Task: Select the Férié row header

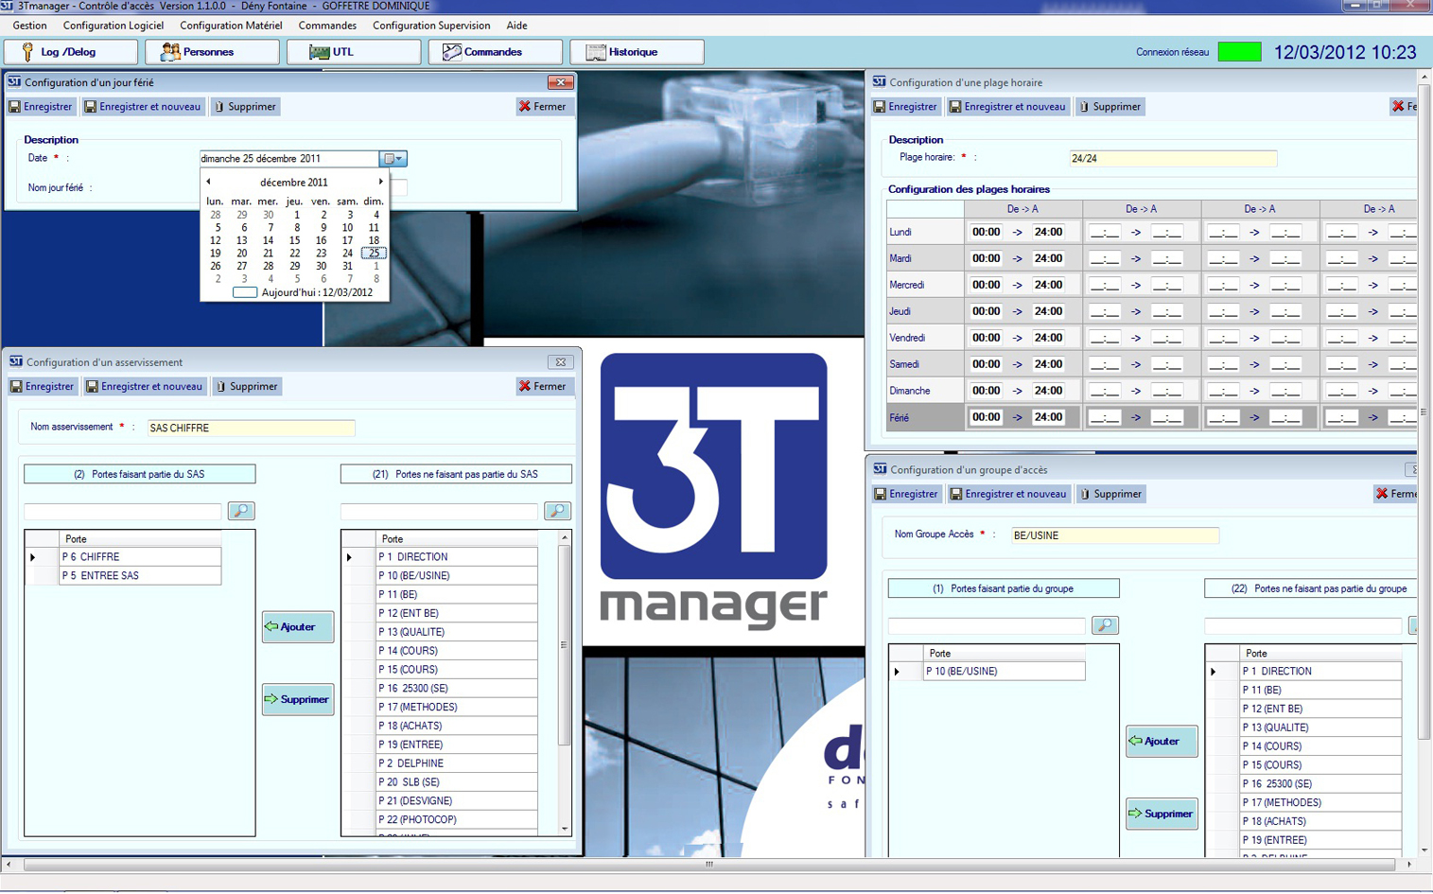Action: pyautogui.click(x=924, y=417)
